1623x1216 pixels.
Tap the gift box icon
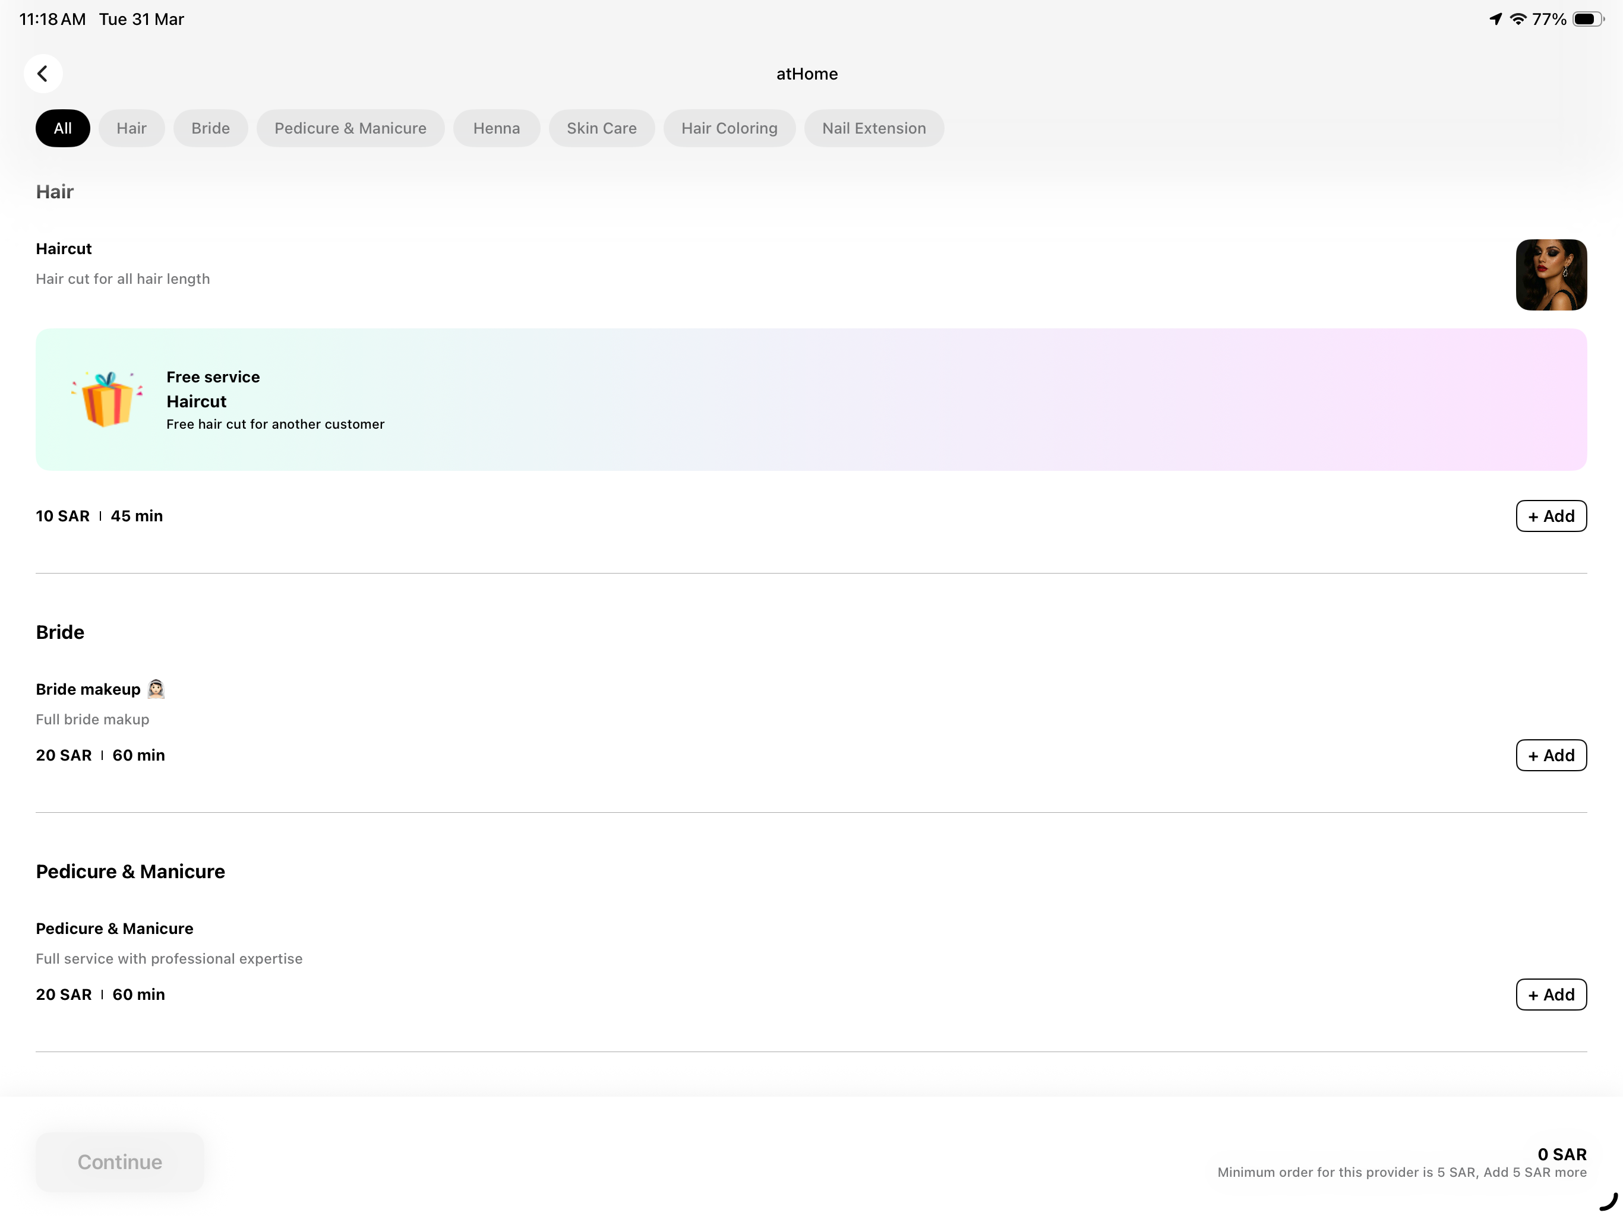click(107, 398)
